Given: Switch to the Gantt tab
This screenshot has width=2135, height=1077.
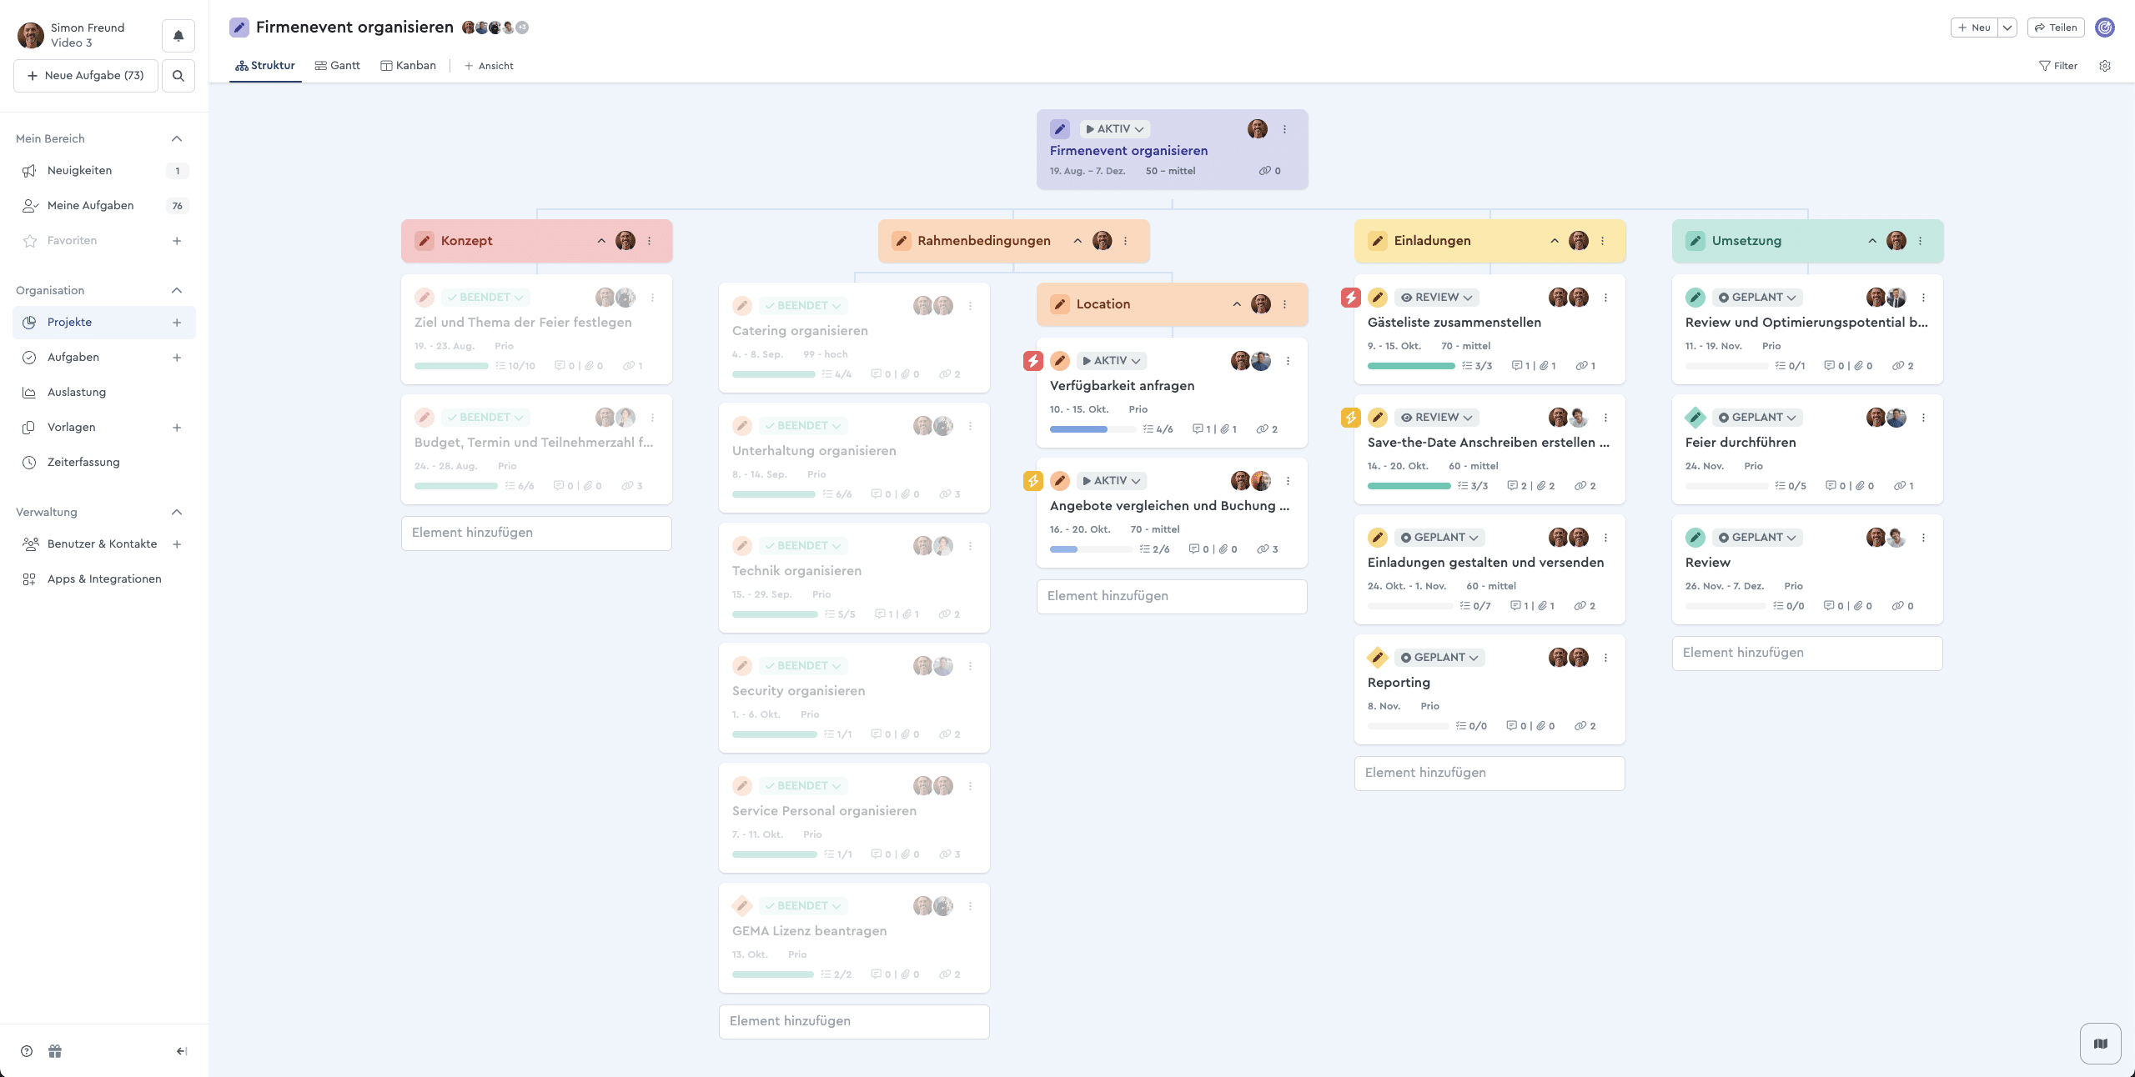Looking at the screenshot, I should [x=338, y=66].
